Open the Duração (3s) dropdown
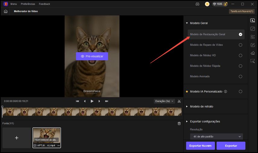Screen dimensions: 258x153 pyautogui.click(x=164, y=101)
